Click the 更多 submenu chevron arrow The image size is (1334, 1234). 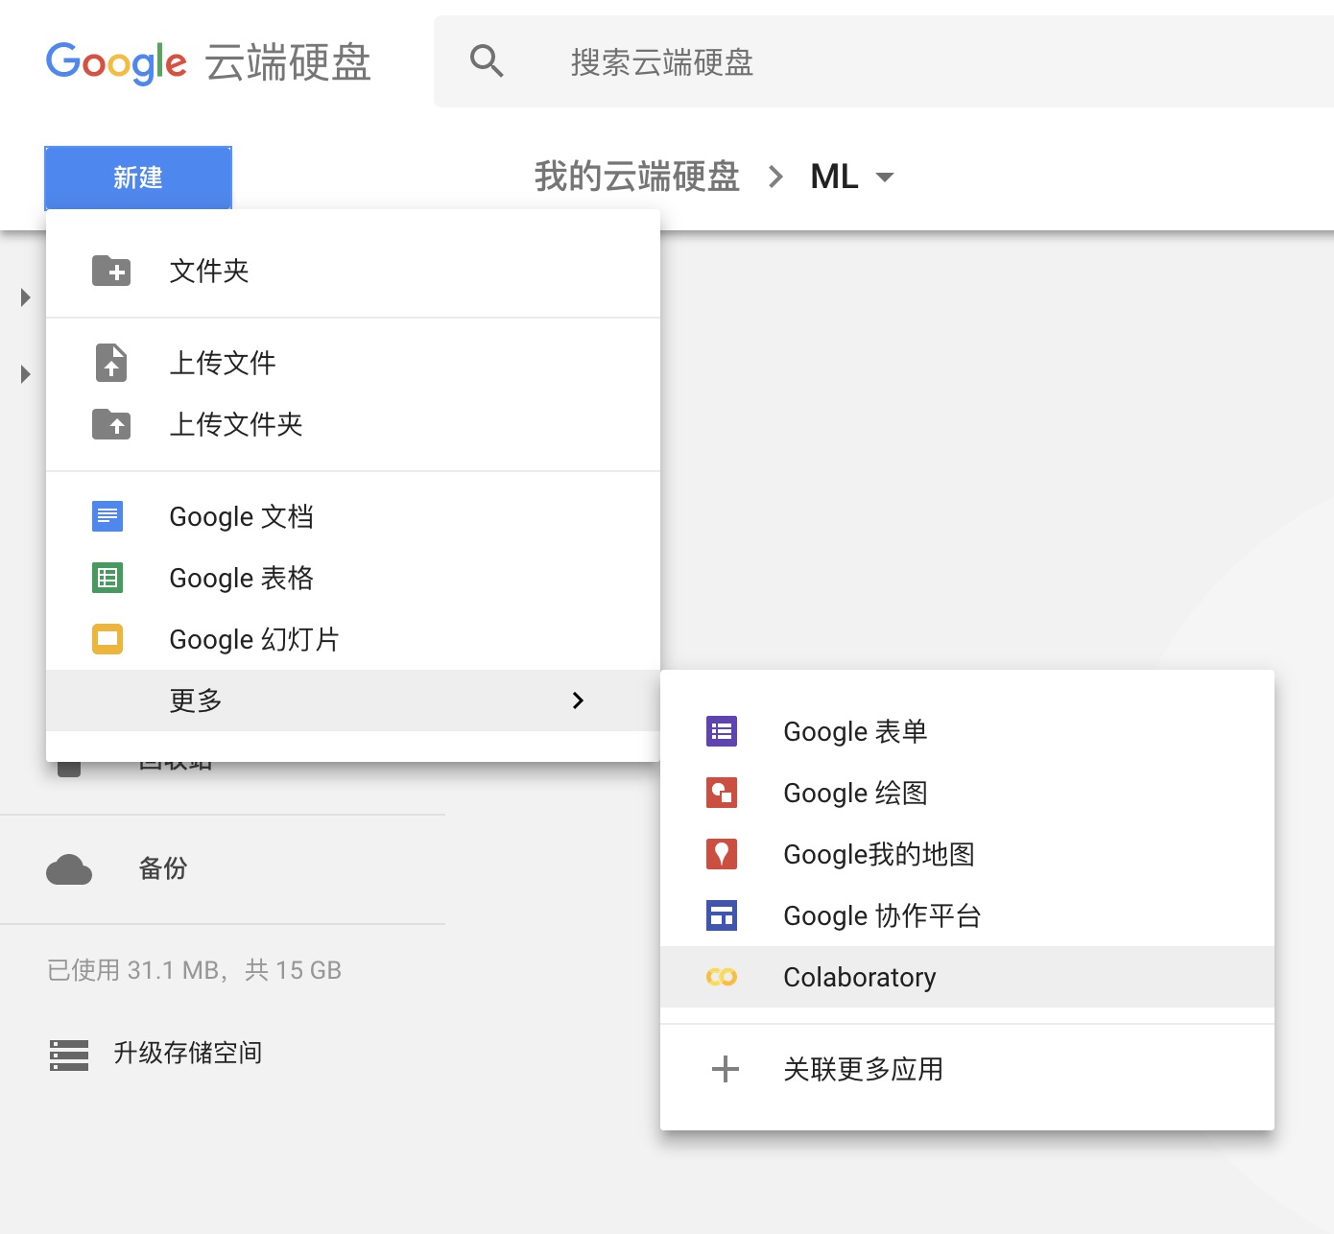click(578, 700)
